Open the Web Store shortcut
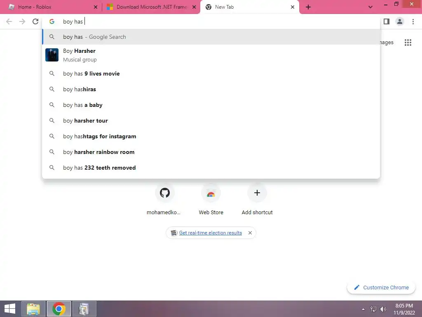This screenshot has width=422, height=317. pyautogui.click(x=211, y=199)
